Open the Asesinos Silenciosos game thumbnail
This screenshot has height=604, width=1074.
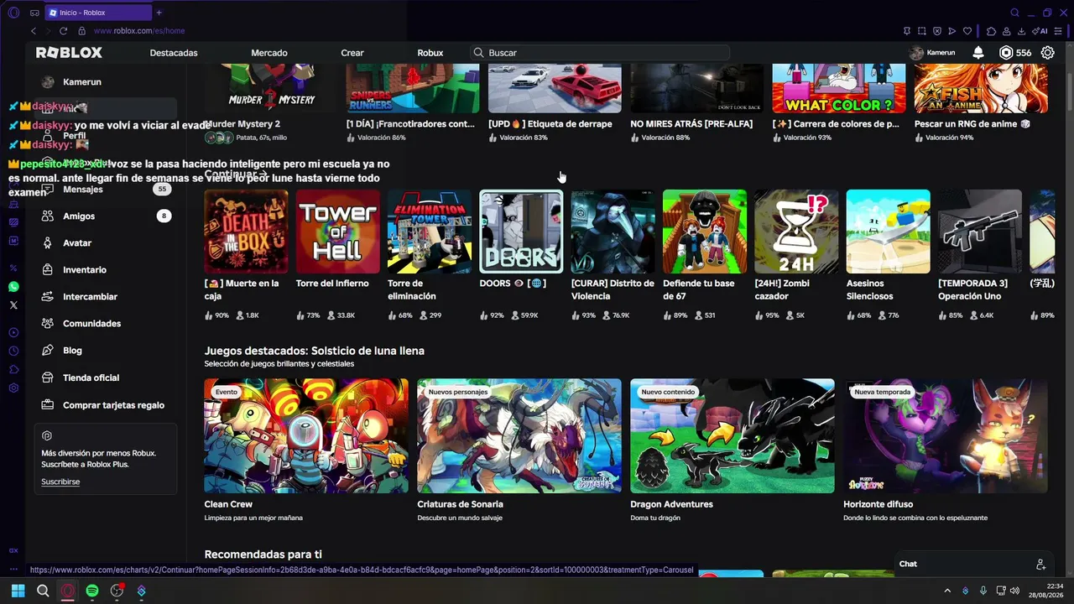(x=888, y=232)
